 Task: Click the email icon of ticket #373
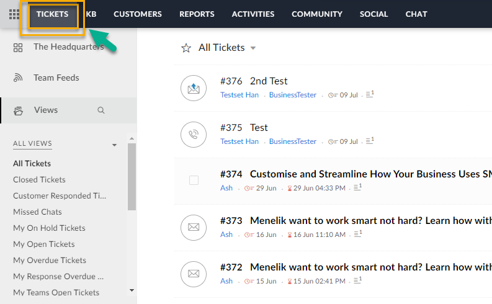(x=194, y=228)
